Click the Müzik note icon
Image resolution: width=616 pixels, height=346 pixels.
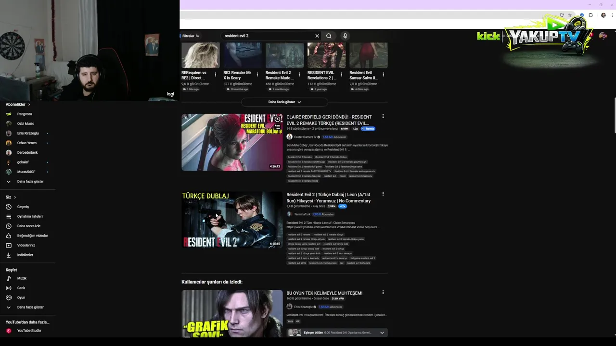pyautogui.click(x=9, y=278)
